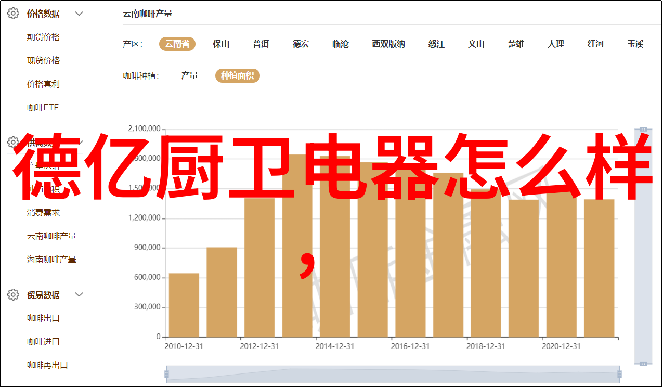Pick the 文山 region
Viewport: 663px width, 387px height.
point(476,44)
